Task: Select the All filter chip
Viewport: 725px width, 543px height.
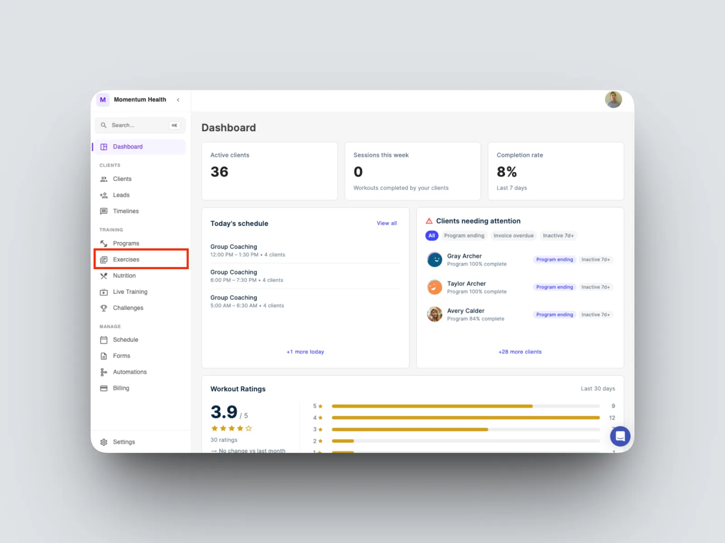Action: pyautogui.click(x=432, y=236)
